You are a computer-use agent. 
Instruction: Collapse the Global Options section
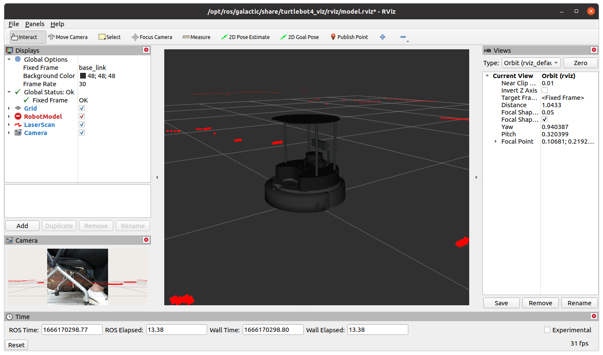coord(9,59)
